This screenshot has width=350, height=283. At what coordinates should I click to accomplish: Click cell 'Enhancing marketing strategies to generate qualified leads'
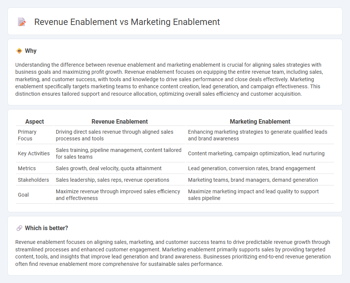[x=260, y=135]
